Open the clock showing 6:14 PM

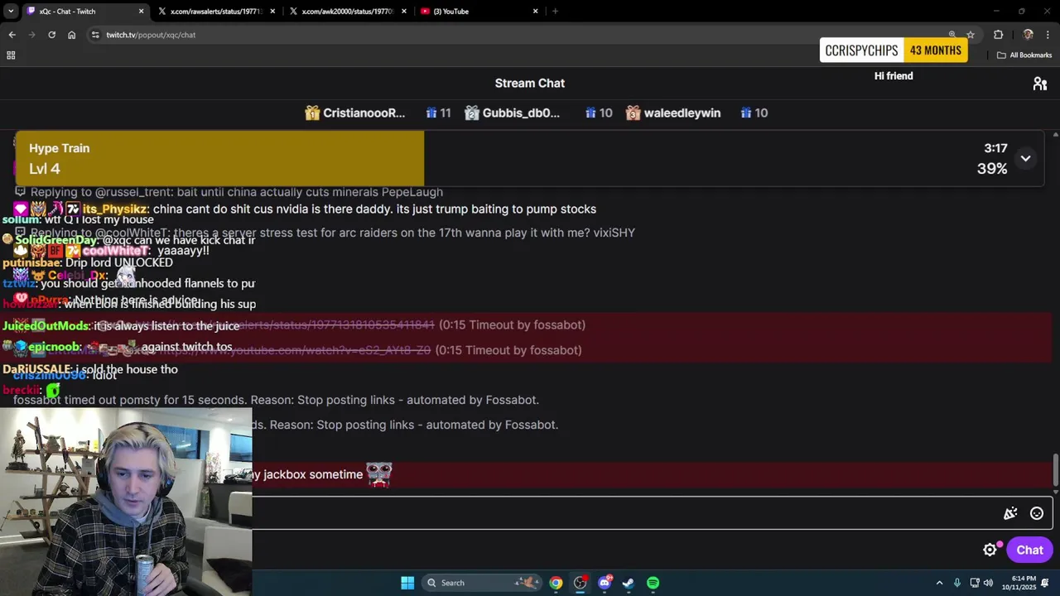pos(1019,583)
